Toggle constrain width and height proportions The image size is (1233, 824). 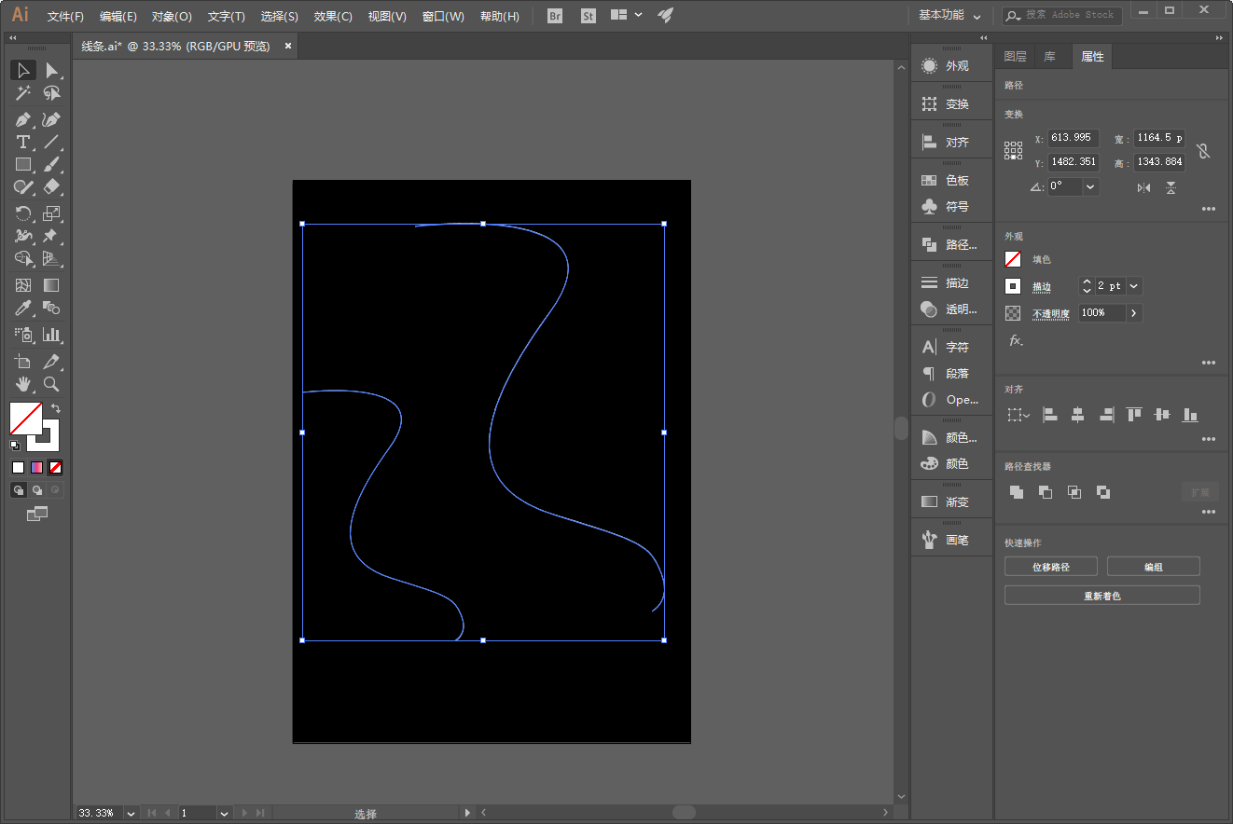[x=1203, y=150]
